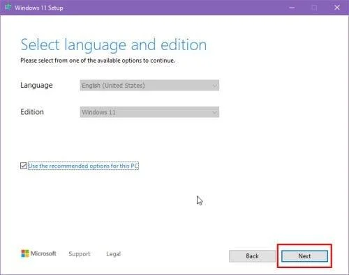Close the Windows 11 Setup window
349x275 pixels.
(x=337, y=8)
